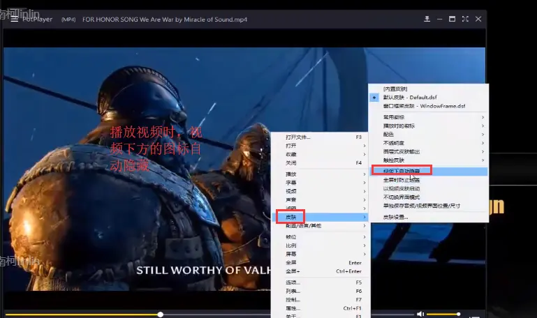Image resolution: width=537 pixels, height=318 pixels.
Task: Toggle 单独保存音频/视频界面位置/尺寸 option
Action: tap(429, 206)
